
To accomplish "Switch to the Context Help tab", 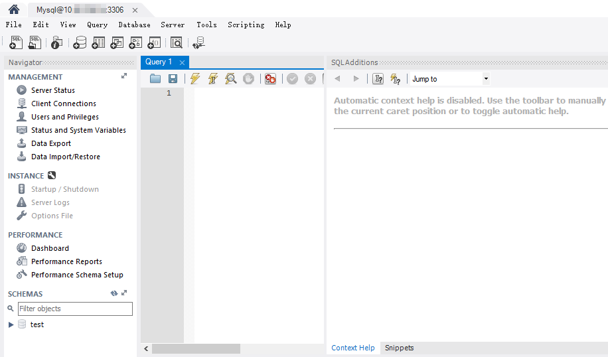I will (353, 348).
